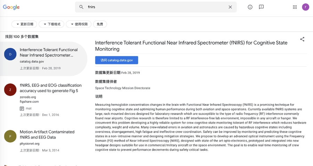The image size is (313, 166).
Task: Open the send feedback icon
Action: coord(261,7)
